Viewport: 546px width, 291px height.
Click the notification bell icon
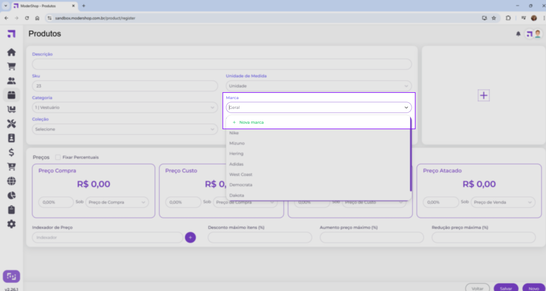pyautogui.click(x=518, y=34)
